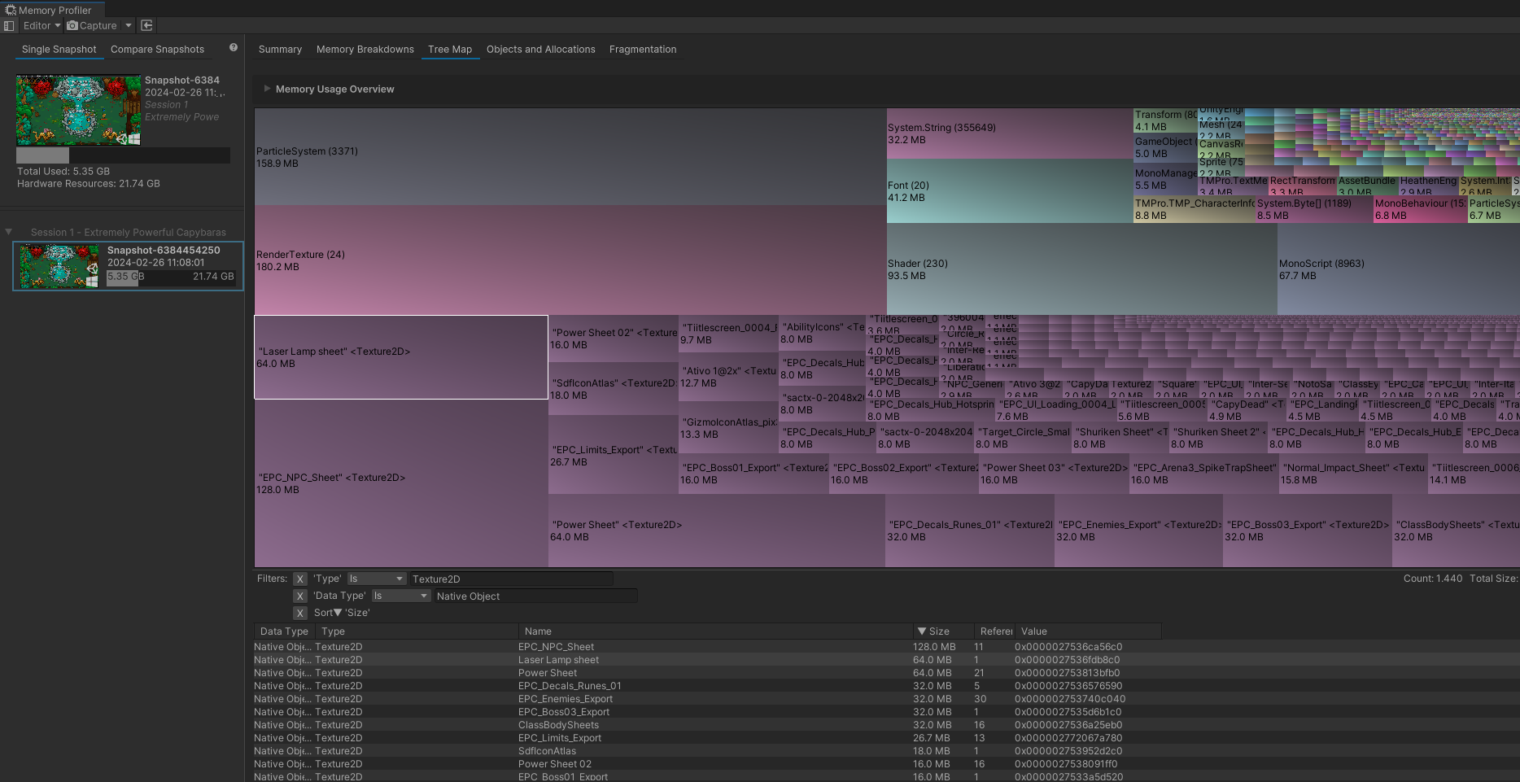Open the Capture options dropdown arrow

click(129, 26)
